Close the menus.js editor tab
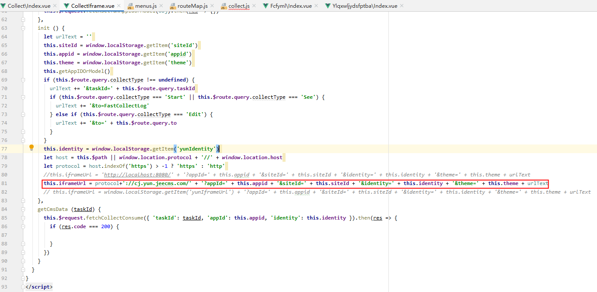The height and width of the screenshot is (292, 597). (161, 6)
